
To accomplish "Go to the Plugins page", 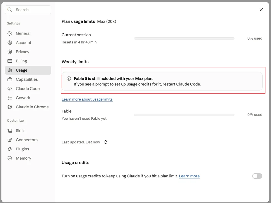I will [x=28, y=149].
